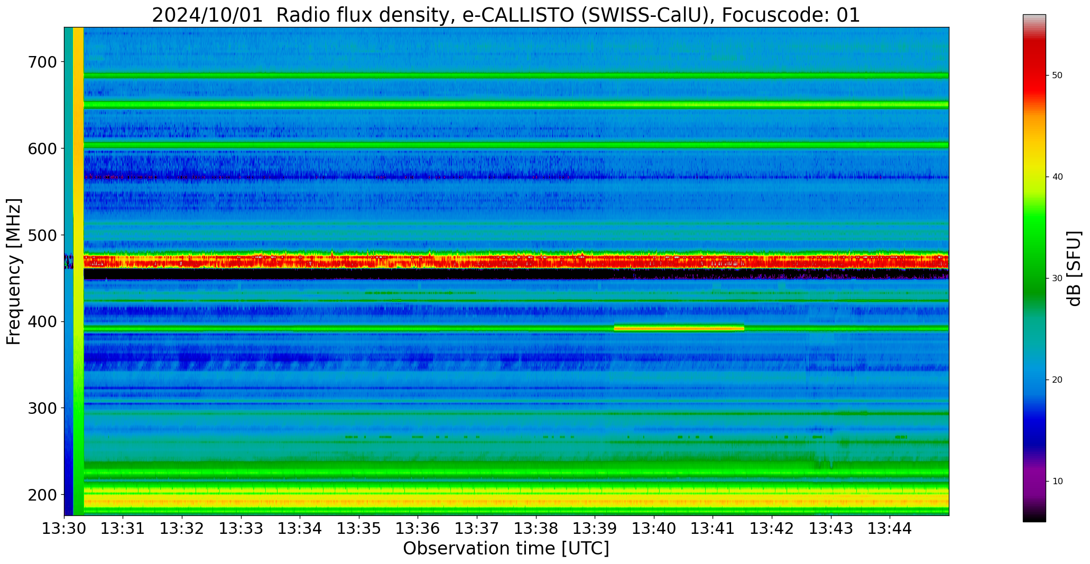Click the black band near 455 MHz

click(x=516, y=274)
